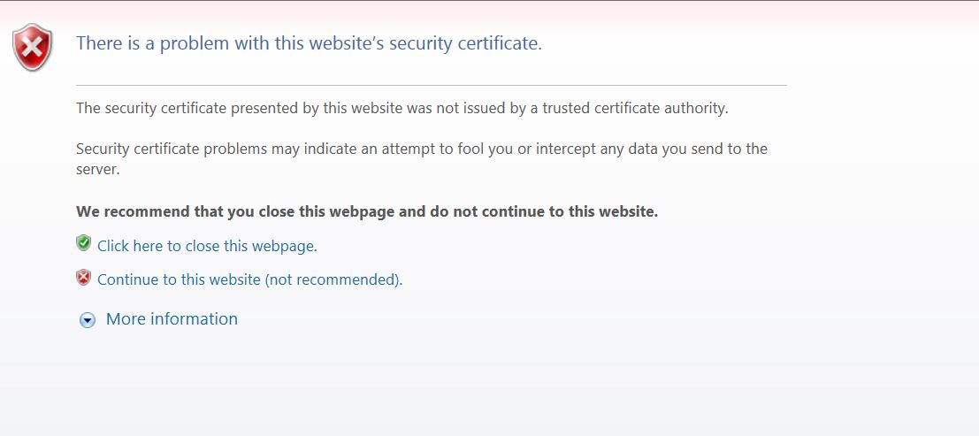979x436 pixels.
Task: Click the bold "We recommend that you close" text
Action: pyautogui.click(x=367, y=211)
